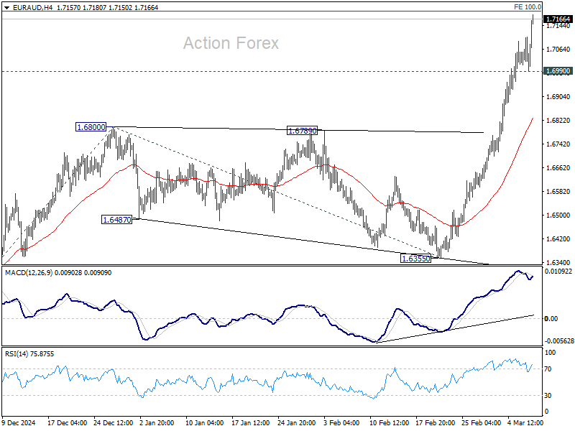Select the 1.68000 price label
Image resolution: width=575 pixels, height=431 pixels.
(x=91, y=127)
